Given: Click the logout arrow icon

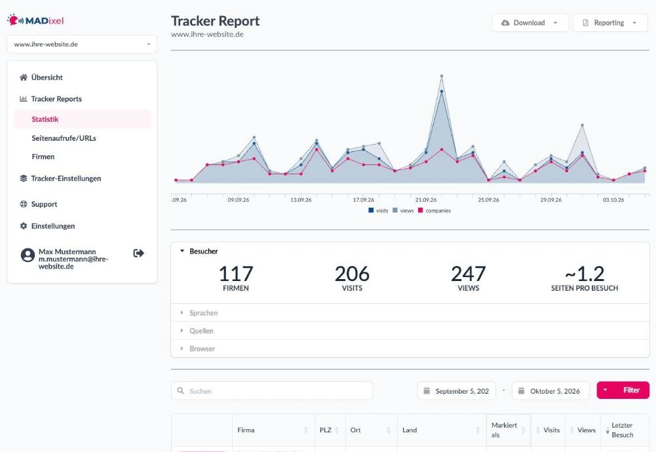Looking at the screenshot, I should tap(138, 253).
